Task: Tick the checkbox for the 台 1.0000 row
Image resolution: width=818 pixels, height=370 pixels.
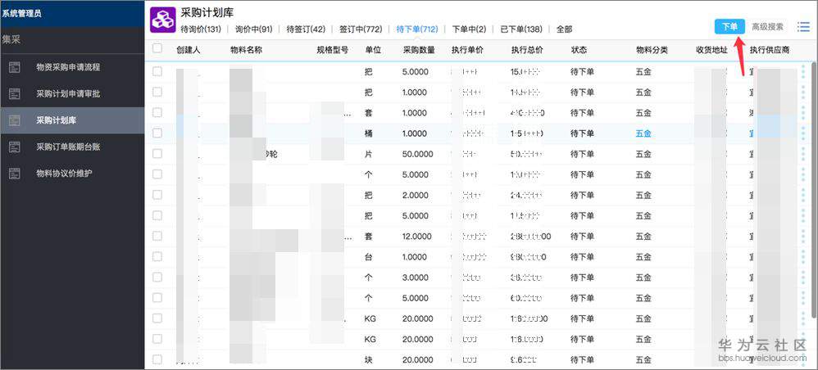Action: coord(157,256)
